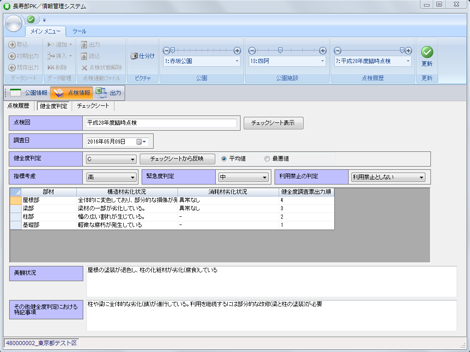Click the チェックシート表示 button
The width and height of the screenshot is (470, 352).
click(273, 123)
